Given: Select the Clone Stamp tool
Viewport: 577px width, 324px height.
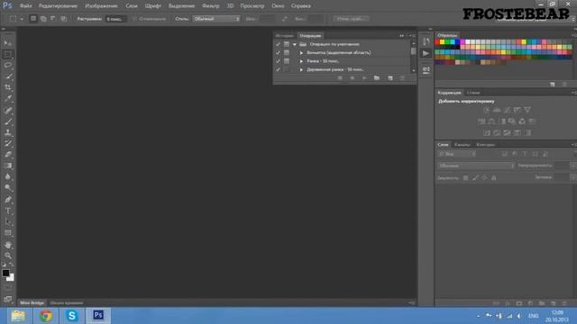Looking at the screenshot, I should 8,132.
